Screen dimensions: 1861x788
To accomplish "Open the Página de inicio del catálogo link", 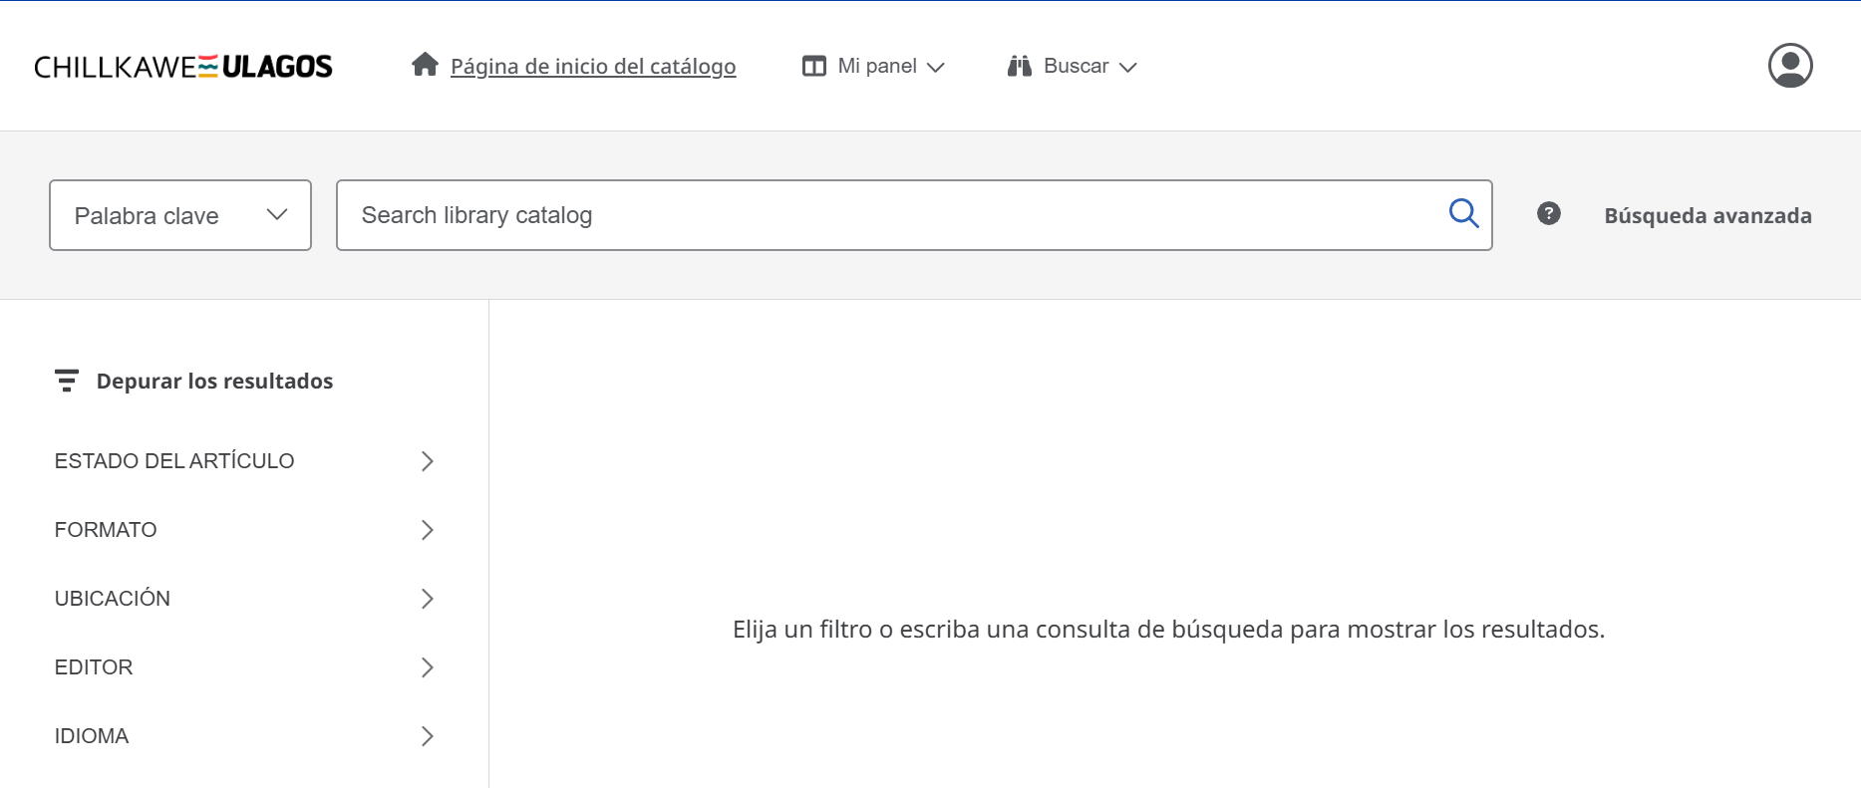I will (593, 67).
